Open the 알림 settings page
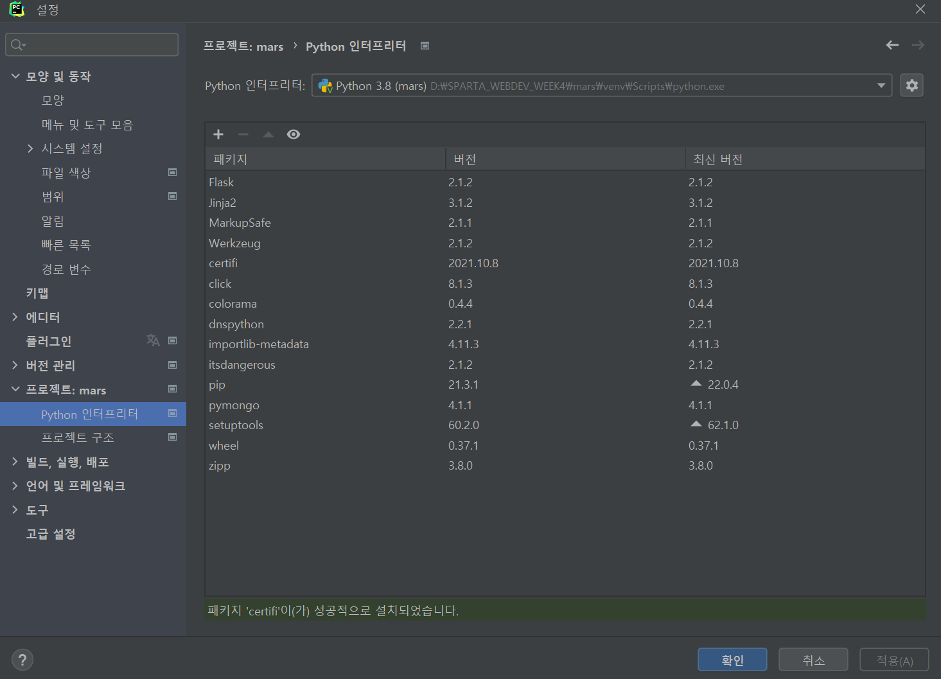Screen dimensions: 941x679 click(x=53, y=221)
